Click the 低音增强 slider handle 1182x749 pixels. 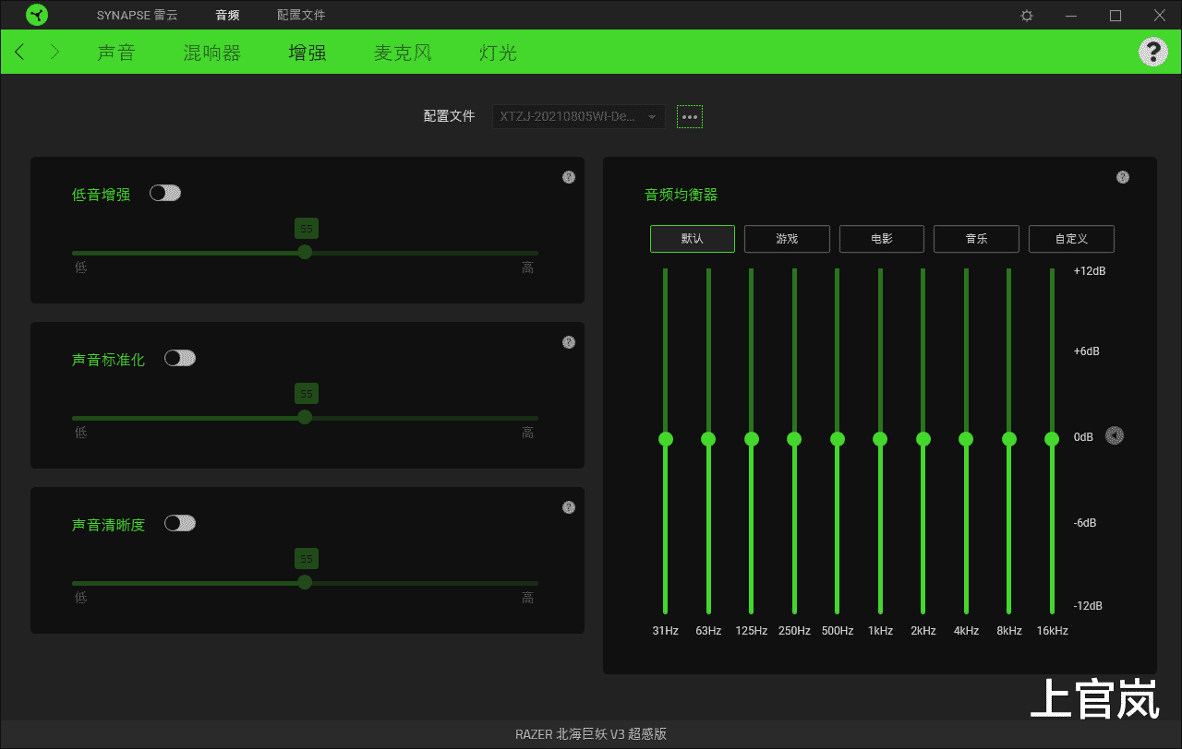[x=305, y=252]
